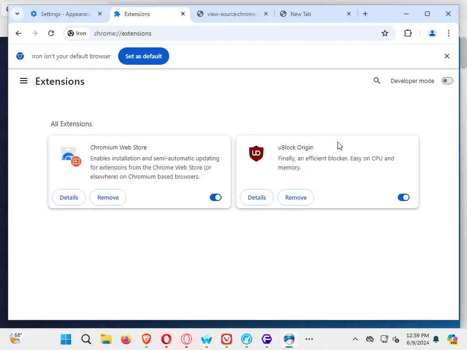The image size is (467, 350).
Task: Reload the extensions page
Action: point(51,33)
